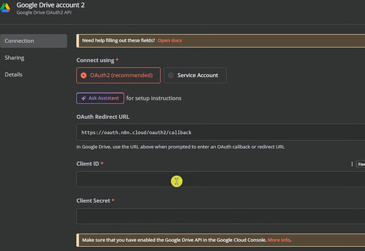Screen dimensions: 365x251
Task: Open the More info link
Action: (279, 240)
